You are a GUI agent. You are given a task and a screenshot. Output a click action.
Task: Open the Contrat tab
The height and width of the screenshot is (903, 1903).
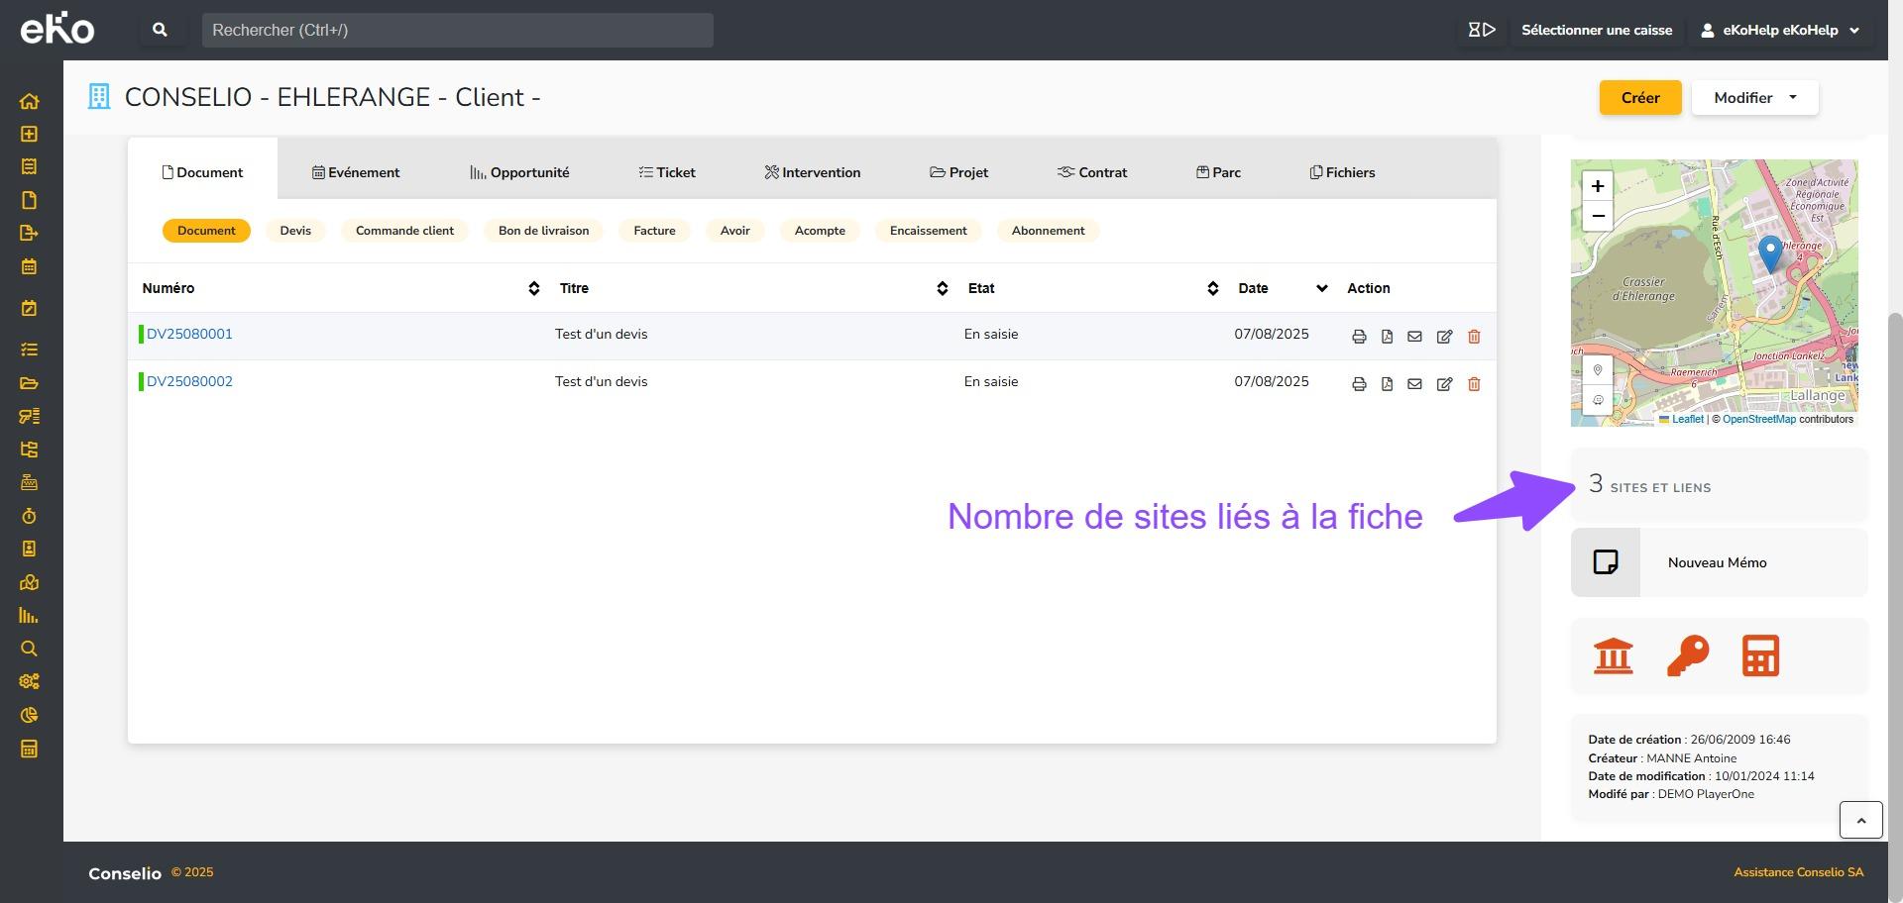click(1092, 172)
